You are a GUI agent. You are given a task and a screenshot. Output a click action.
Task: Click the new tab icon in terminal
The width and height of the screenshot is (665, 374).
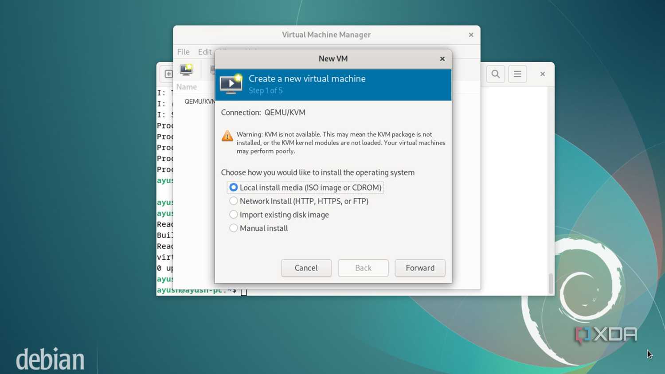click(168, 74)
